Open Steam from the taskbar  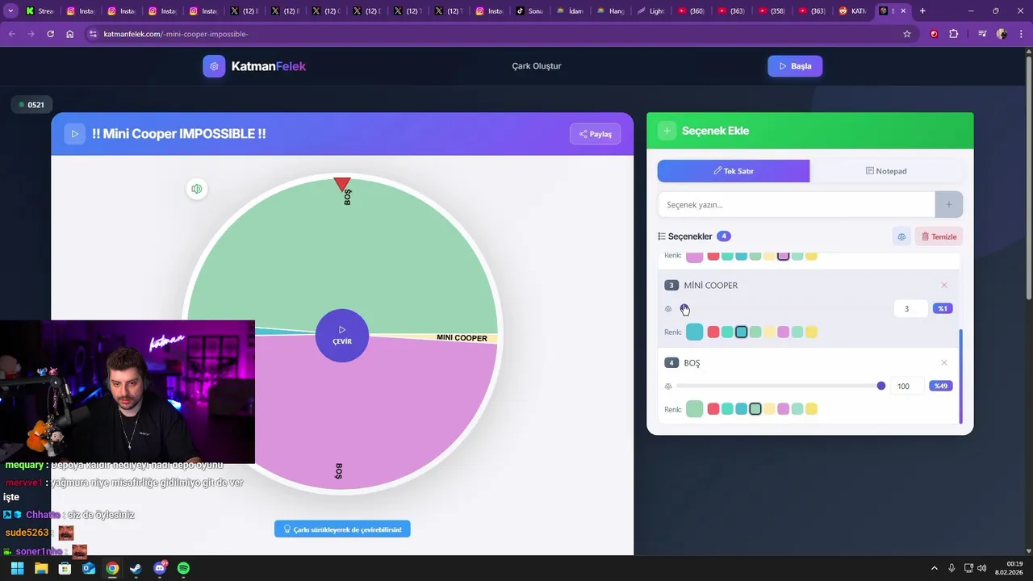pos(136,568)
